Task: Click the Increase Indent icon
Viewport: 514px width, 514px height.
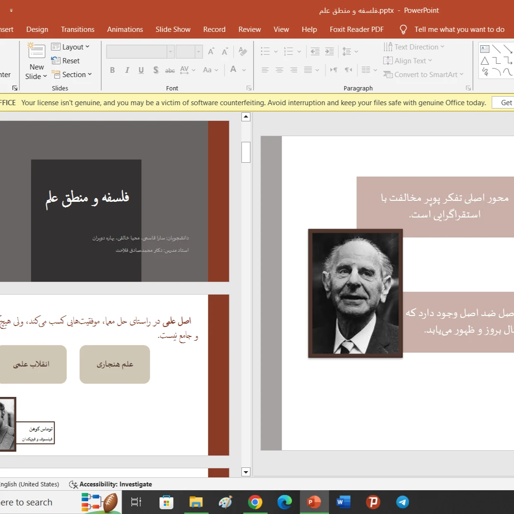Action: (329, 51)
